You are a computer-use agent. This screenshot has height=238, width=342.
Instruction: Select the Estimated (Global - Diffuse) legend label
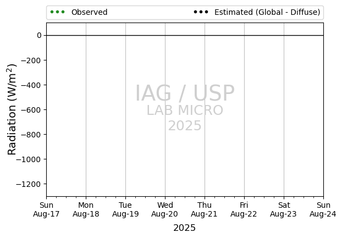pyautogui.click(x=267, y=12)
